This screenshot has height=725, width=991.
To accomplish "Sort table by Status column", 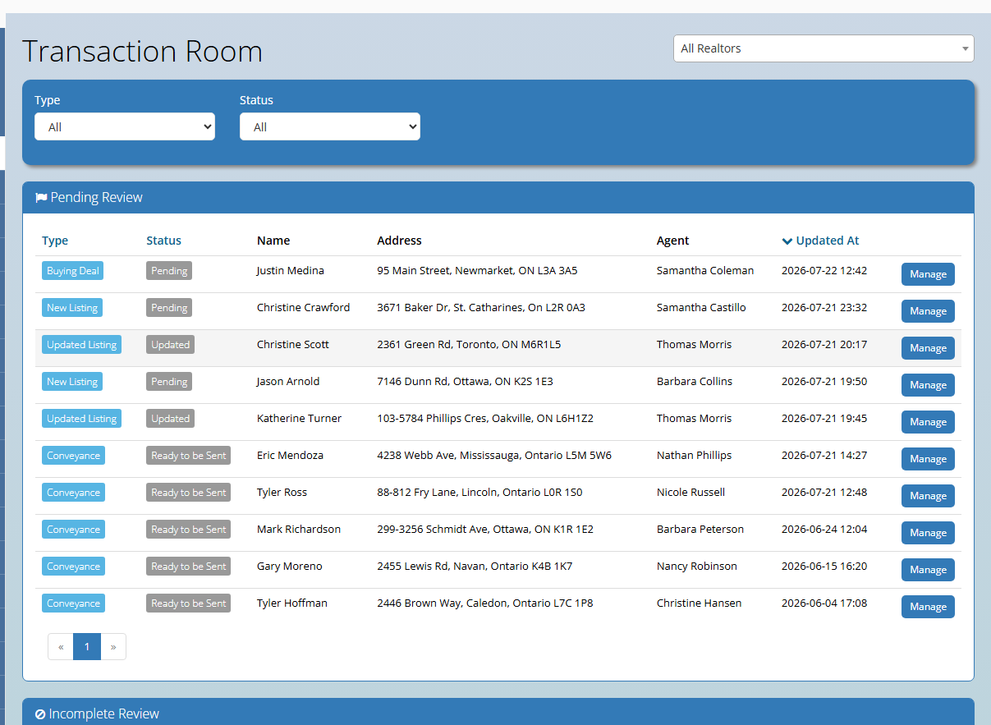I will (x=163, y=241).
